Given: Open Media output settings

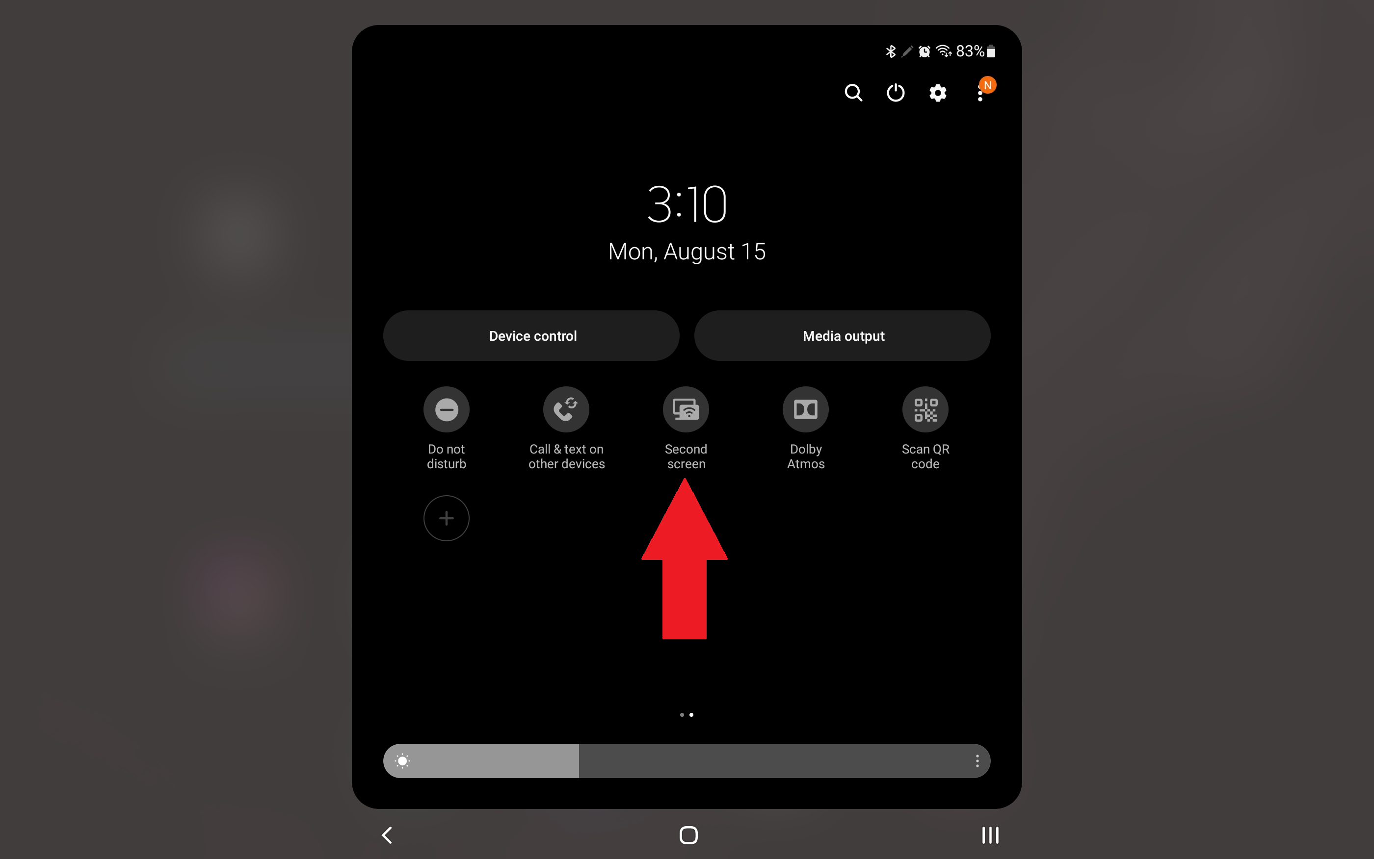Looking at the screenshot, I should (843, 334).
